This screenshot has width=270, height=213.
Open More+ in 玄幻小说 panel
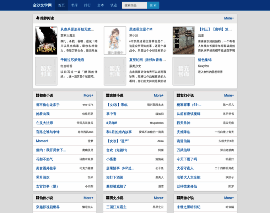pyautogui.click(x=229, y=95)
